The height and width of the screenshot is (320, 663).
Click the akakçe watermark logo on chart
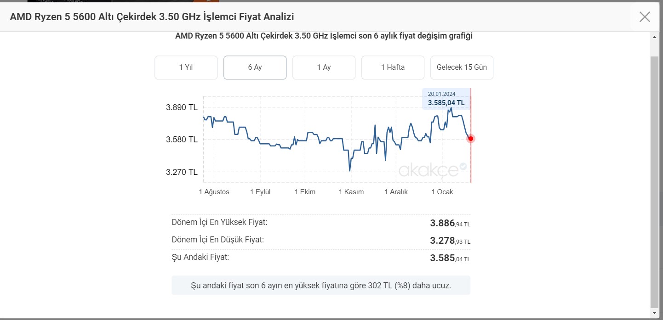[x=433, y=170]
